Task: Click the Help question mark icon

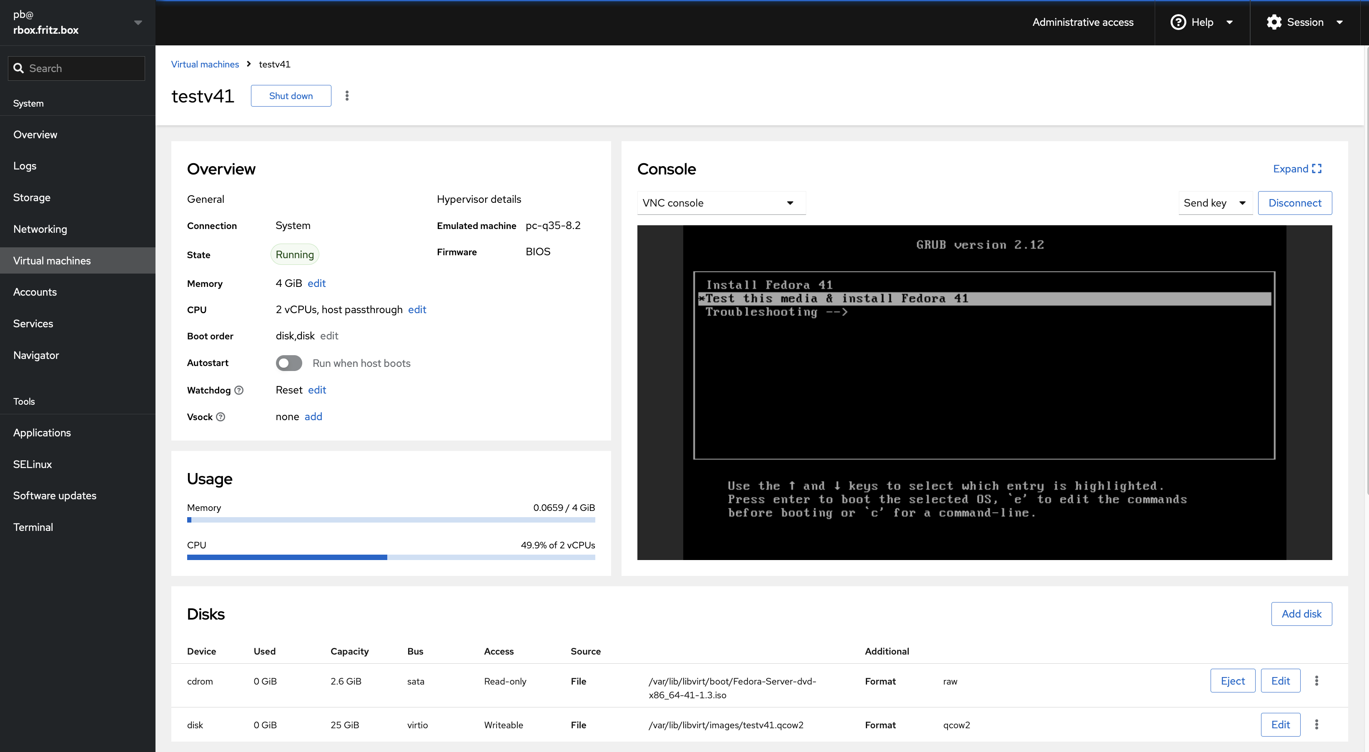Action: coord(1178,22)
